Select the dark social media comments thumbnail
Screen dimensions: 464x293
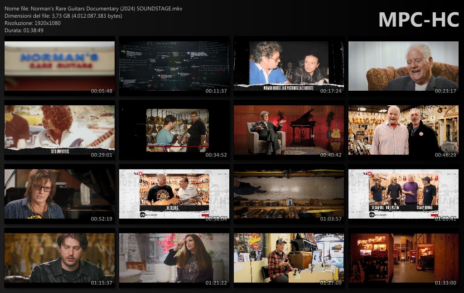pyautogui.click(x=174, y=66)
